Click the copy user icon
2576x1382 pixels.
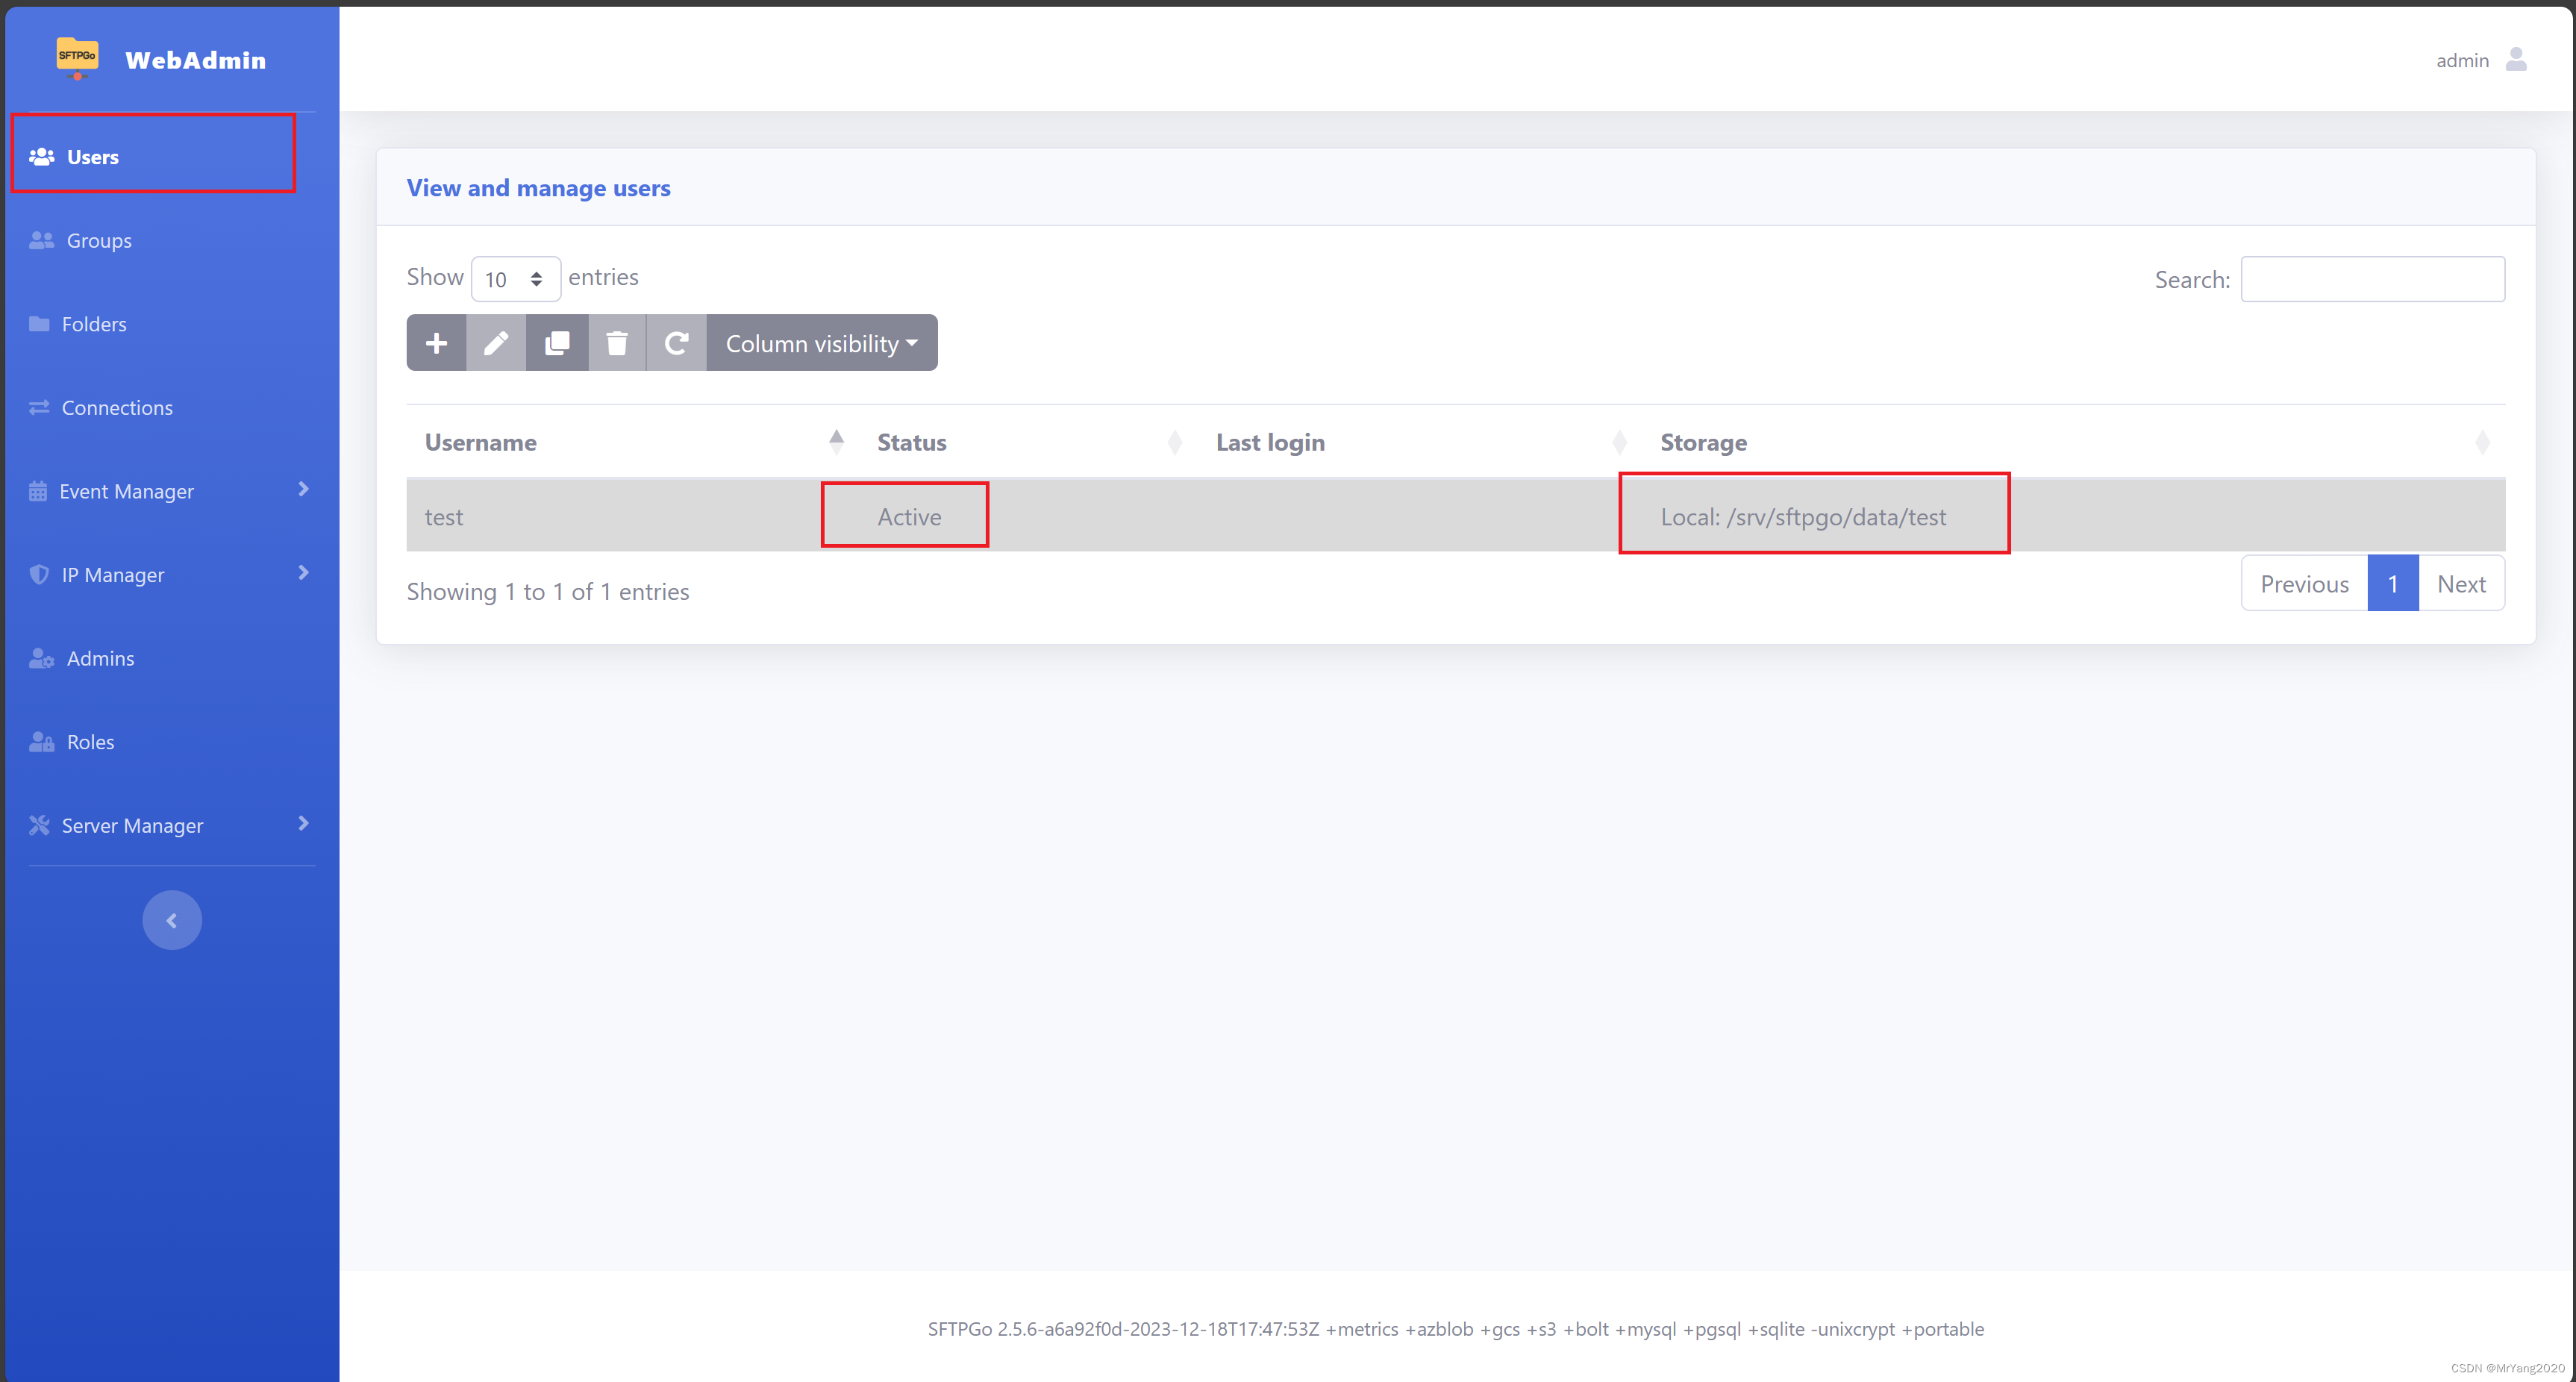(x=557, y=343)
